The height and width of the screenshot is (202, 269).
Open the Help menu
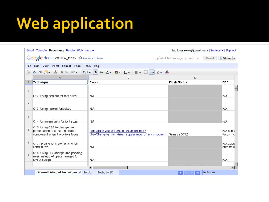coord(97,66)
